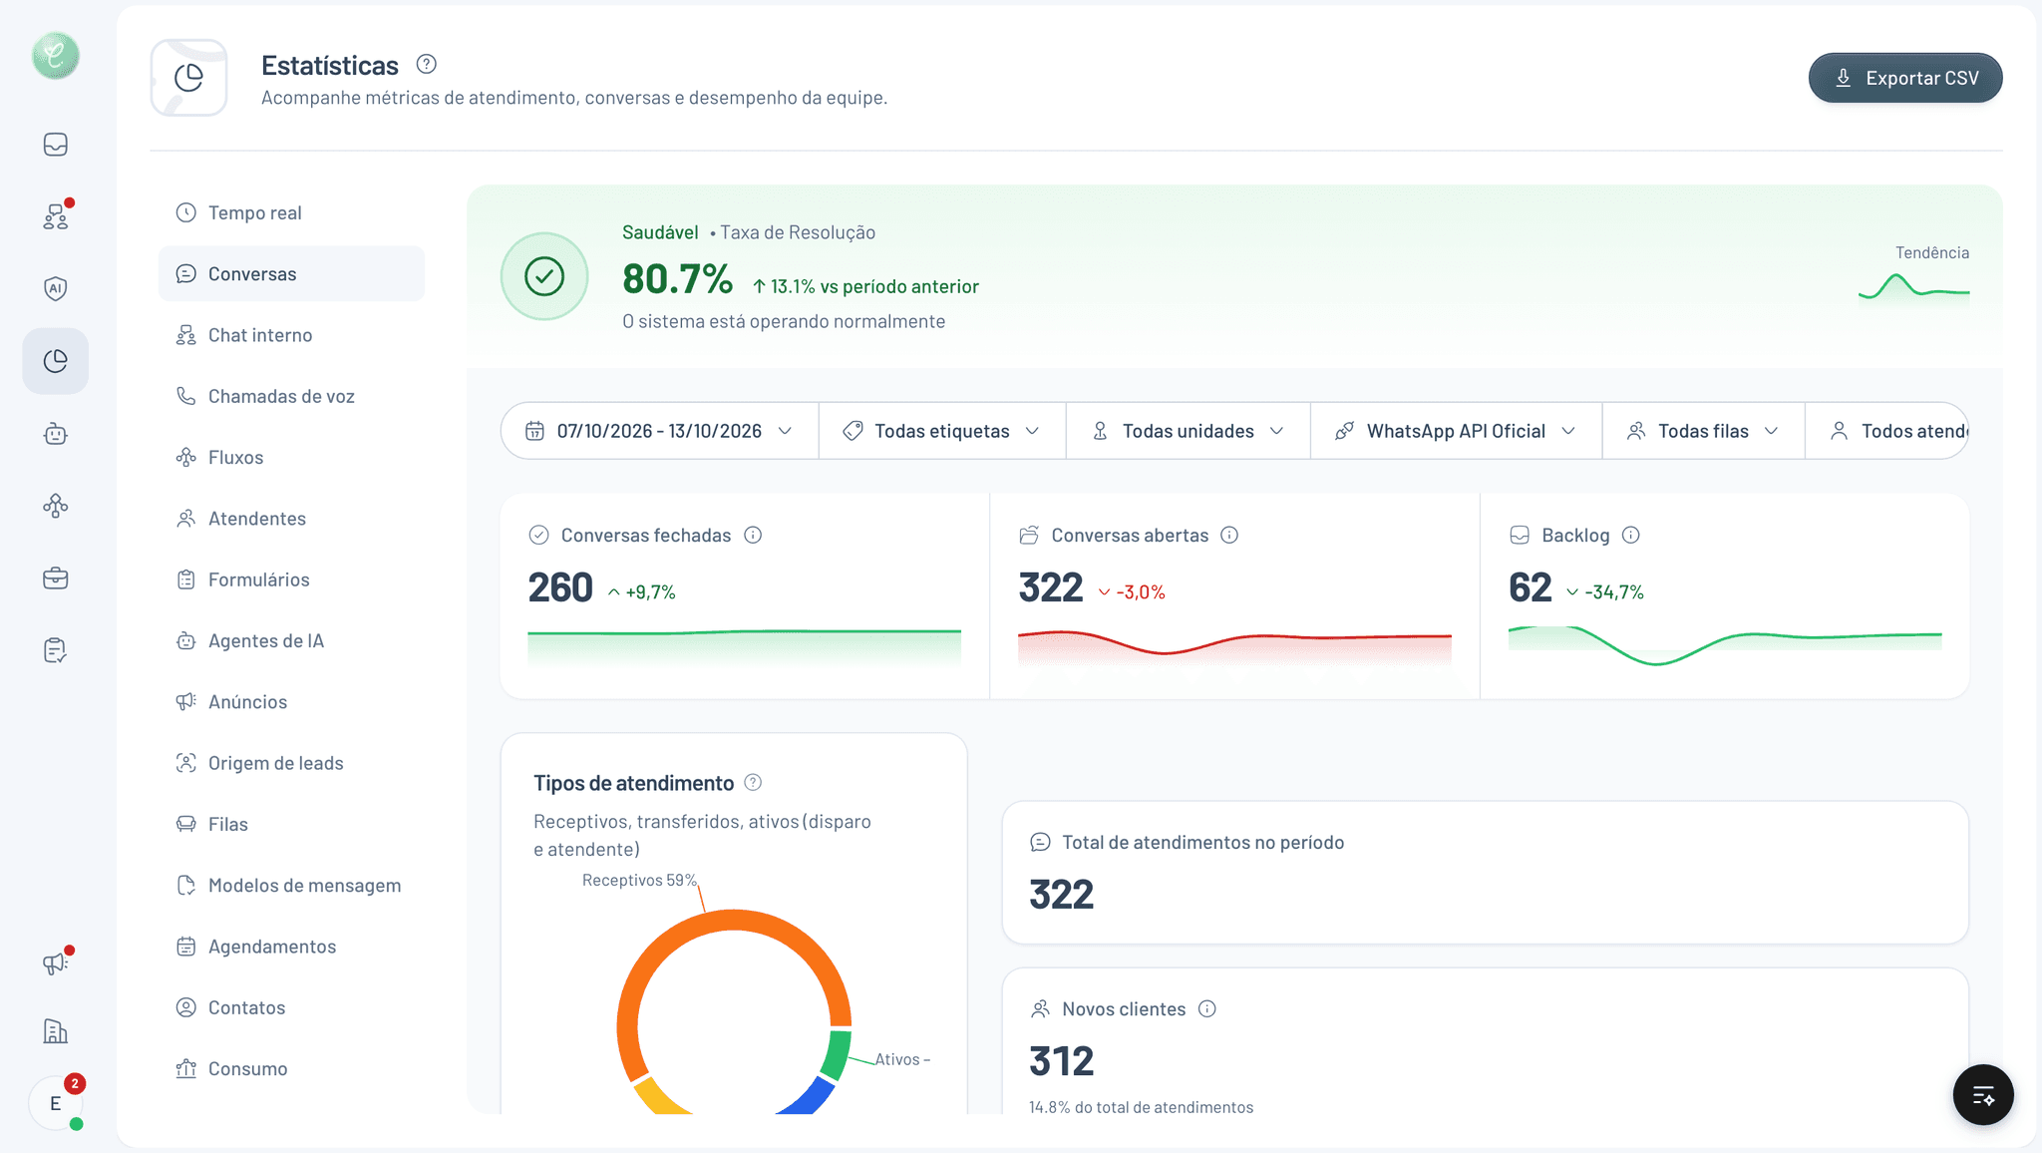Expand the Todas unidades filter
The image size is (2042, 1153).
1189,431
